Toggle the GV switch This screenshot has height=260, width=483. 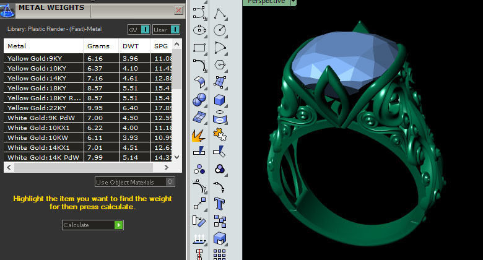(139, 30)
